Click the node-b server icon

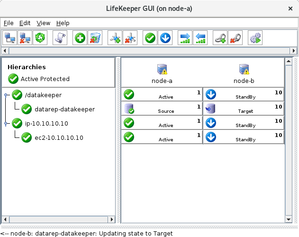click(x=244, y=69)
